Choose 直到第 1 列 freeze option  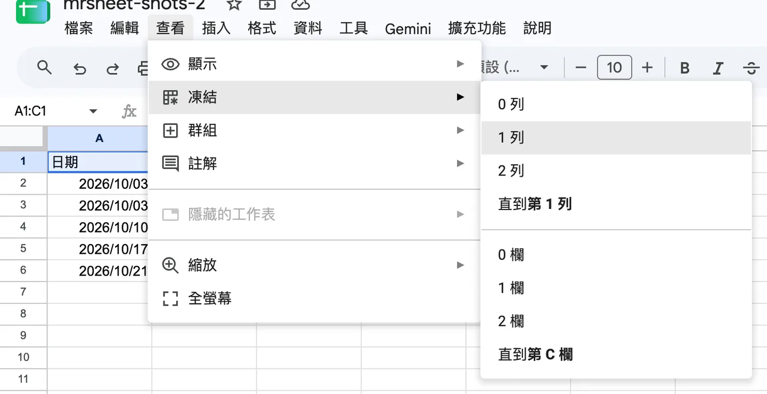616,204
